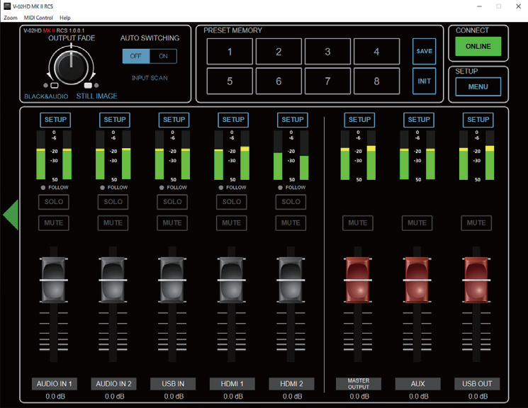Open SETUP for HDMI 1
The width and height of the screenshot is (528, 408).
(233, 120)
